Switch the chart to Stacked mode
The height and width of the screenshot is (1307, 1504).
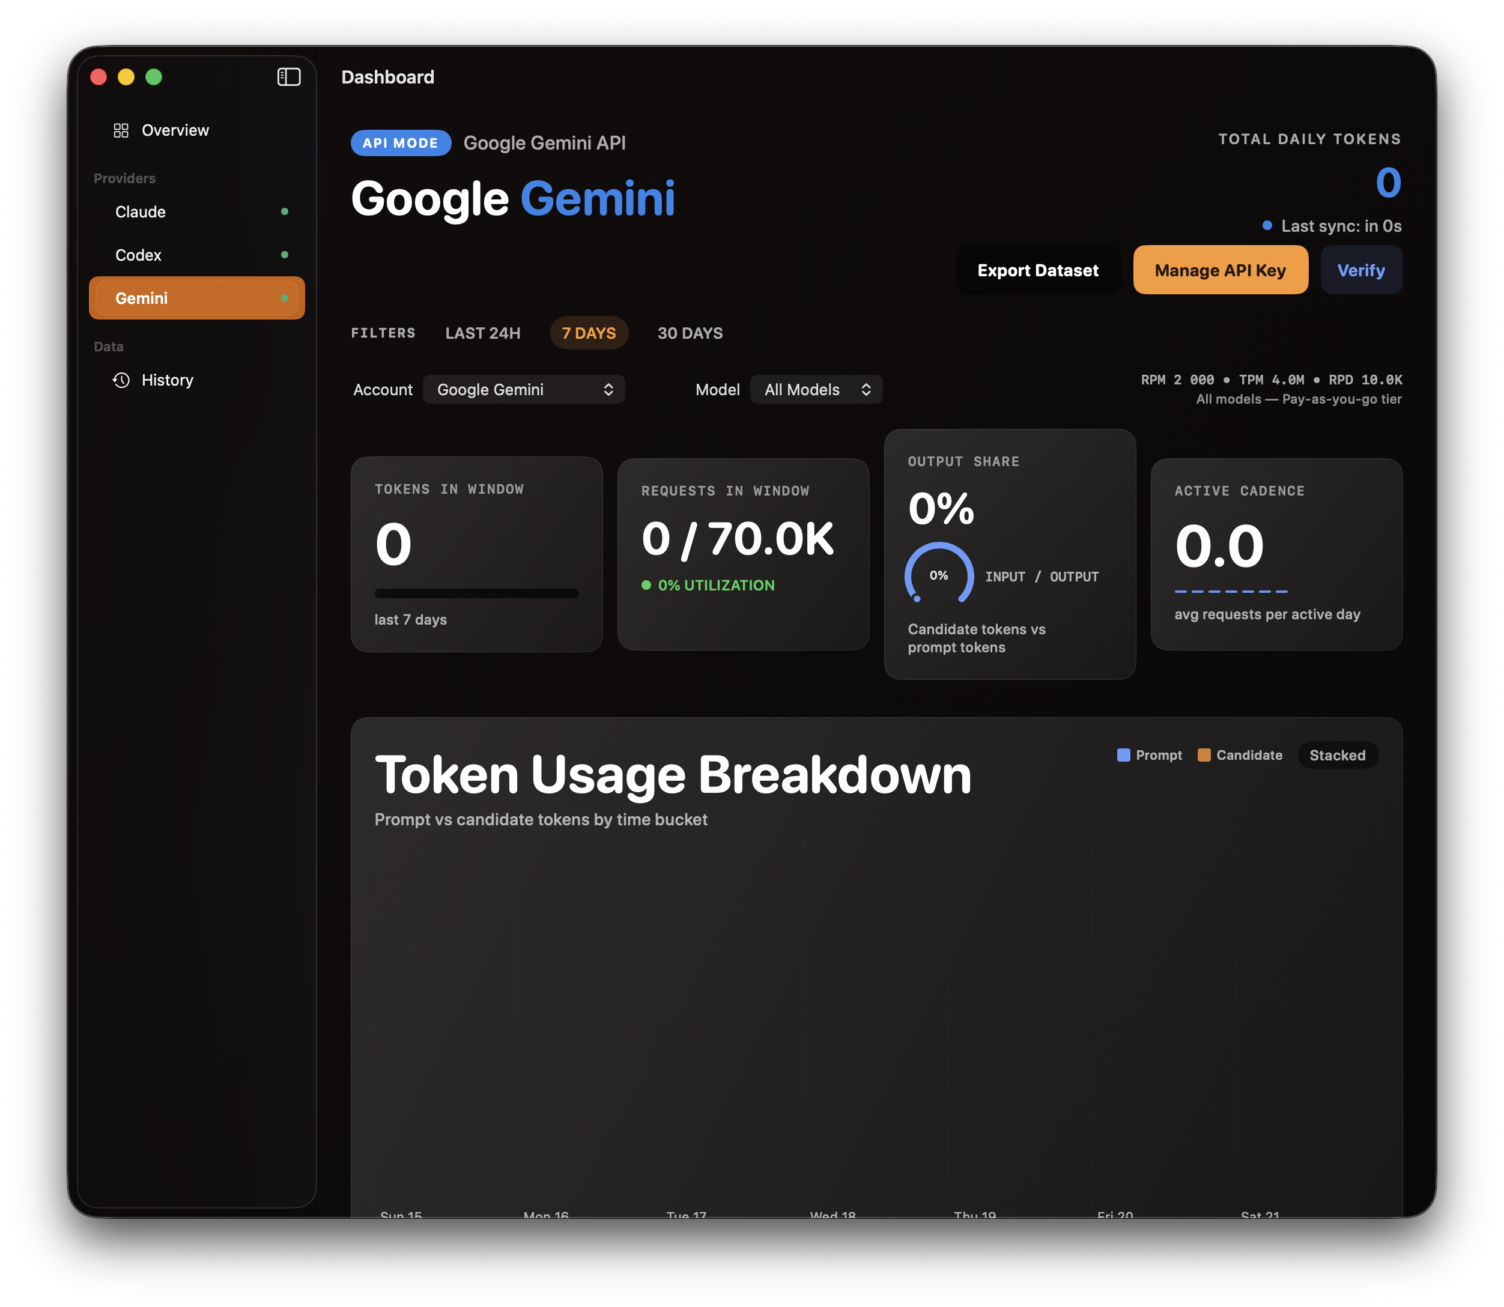[1337, 755]
